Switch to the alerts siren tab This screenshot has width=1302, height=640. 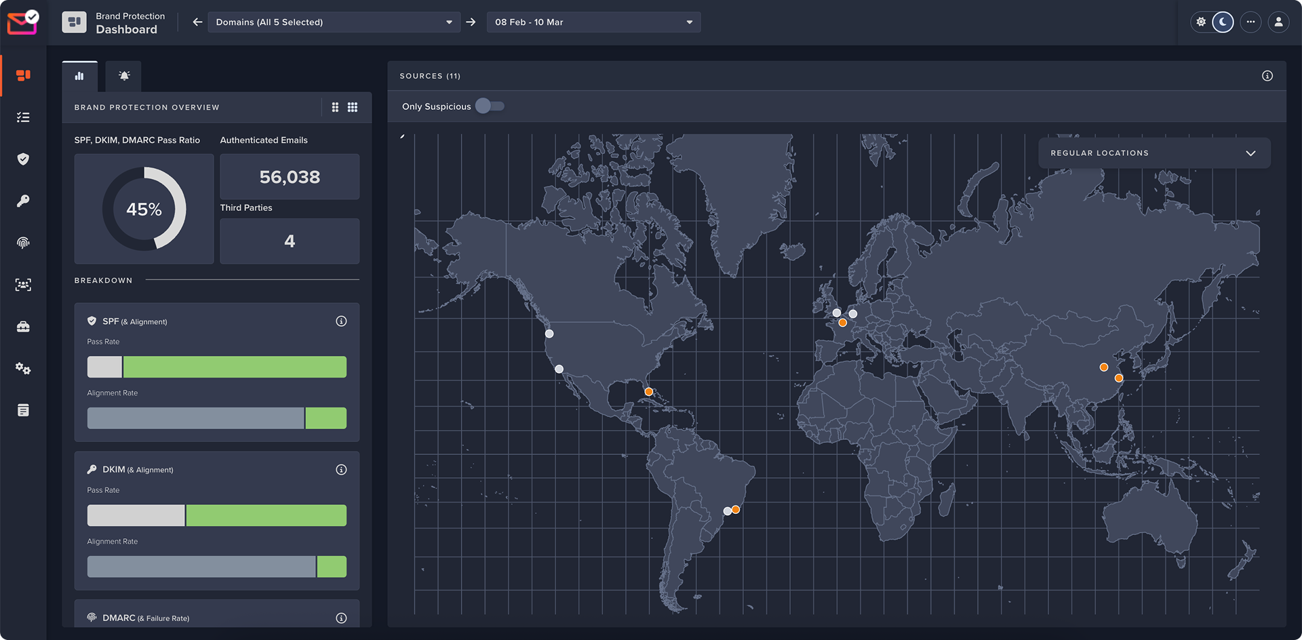point(124,76)
